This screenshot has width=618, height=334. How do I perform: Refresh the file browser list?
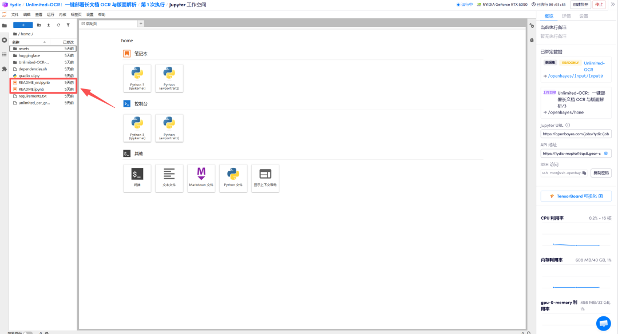tap(58, 25)
